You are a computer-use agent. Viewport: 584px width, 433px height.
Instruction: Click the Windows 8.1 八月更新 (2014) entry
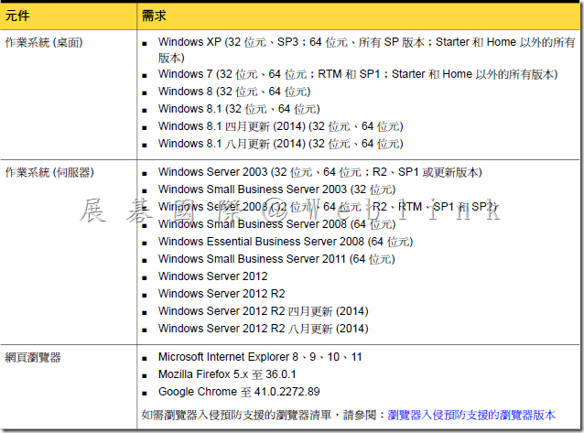point(280,144)
